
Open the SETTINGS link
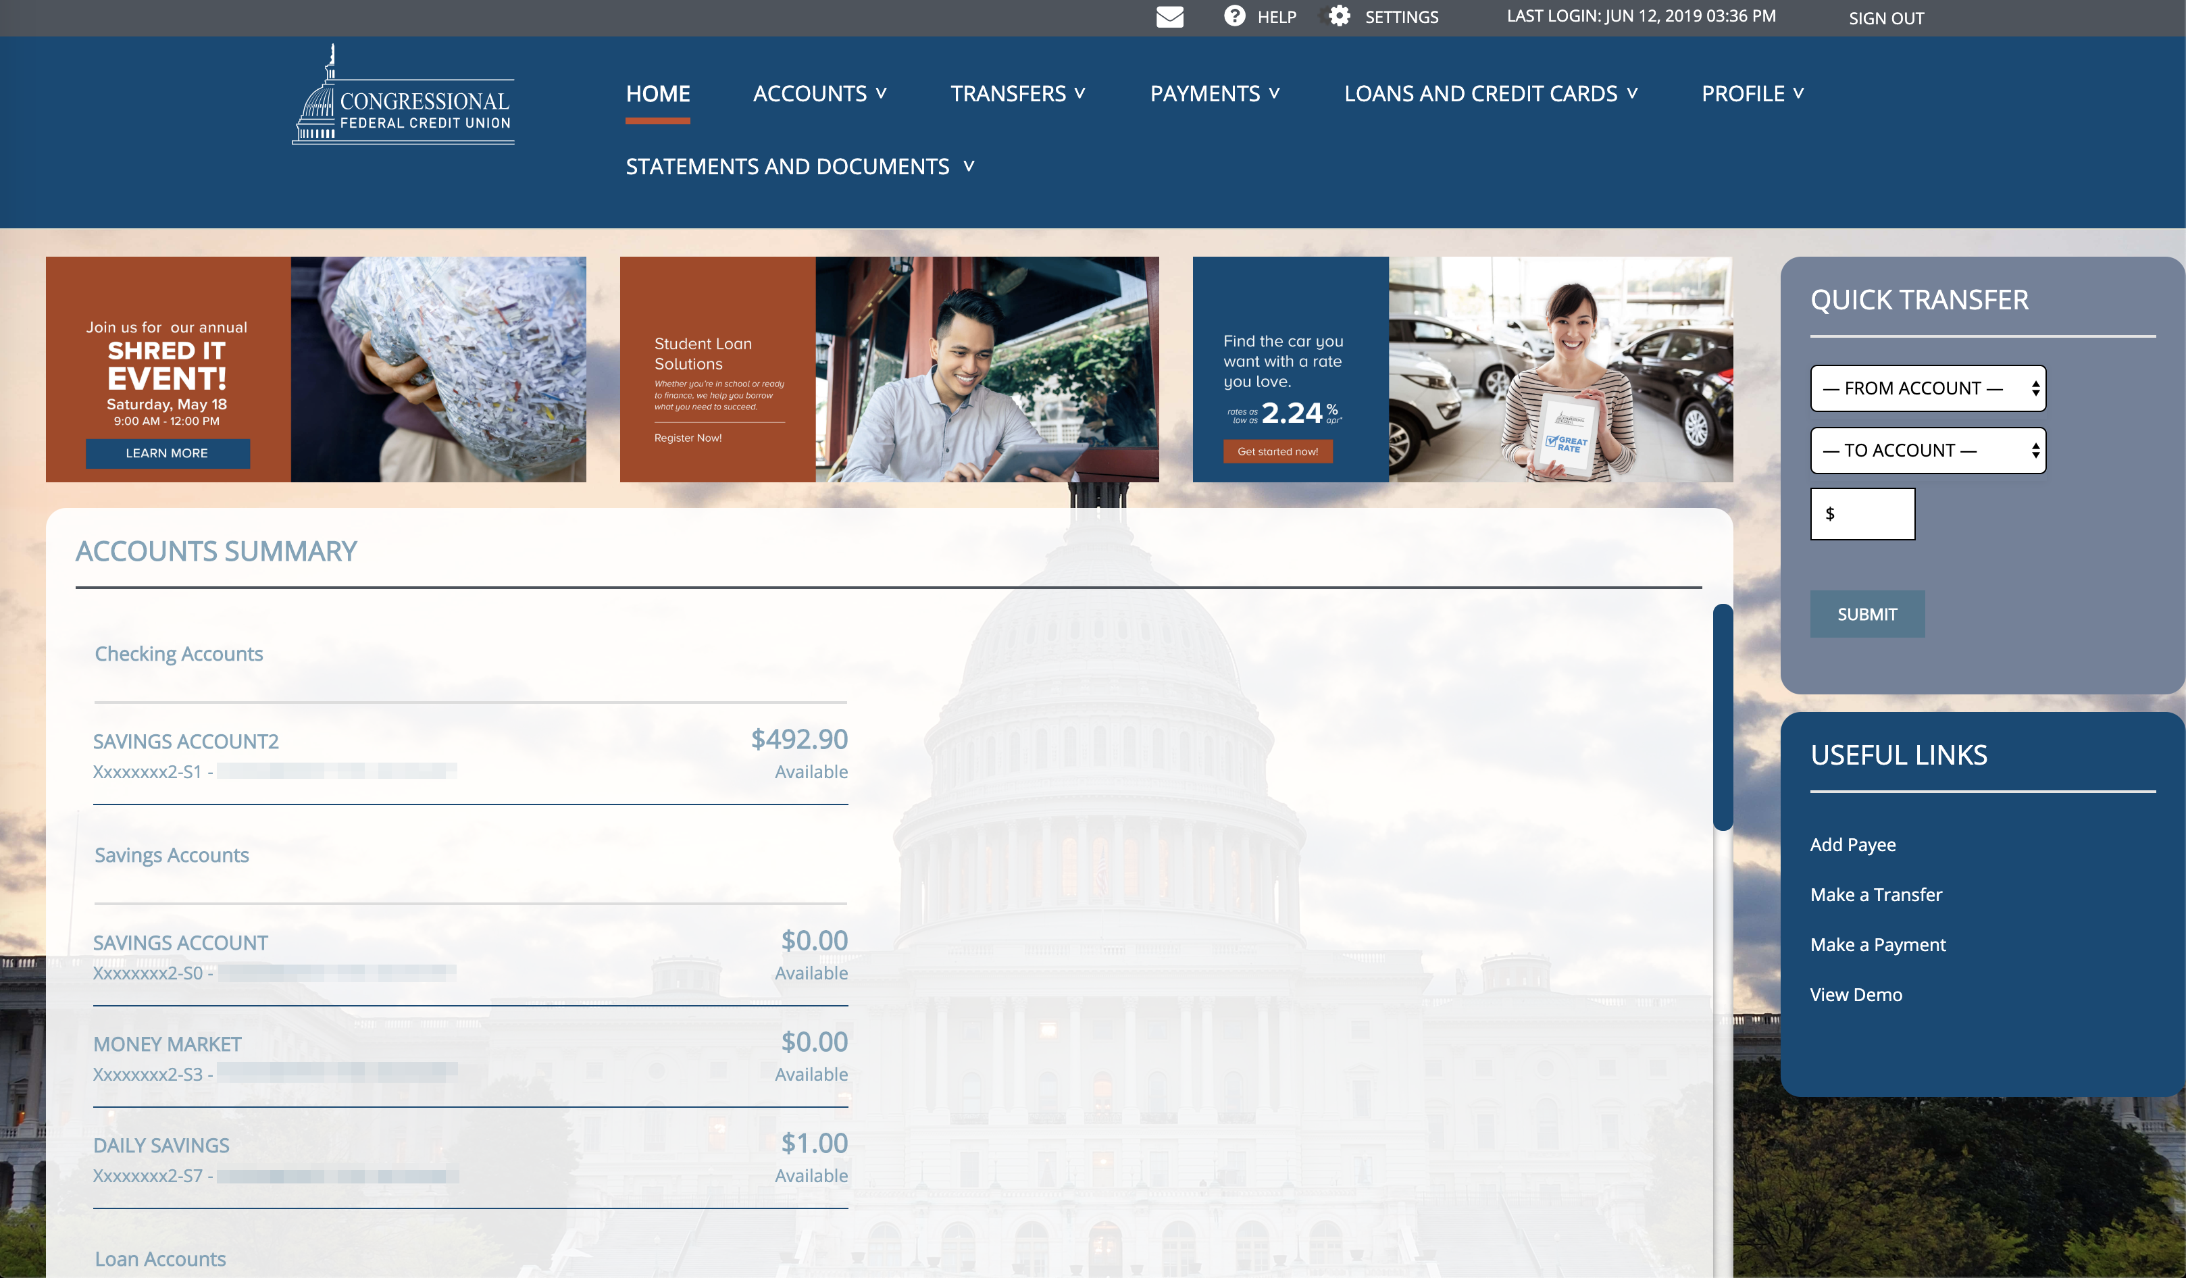click(1402, 18)
